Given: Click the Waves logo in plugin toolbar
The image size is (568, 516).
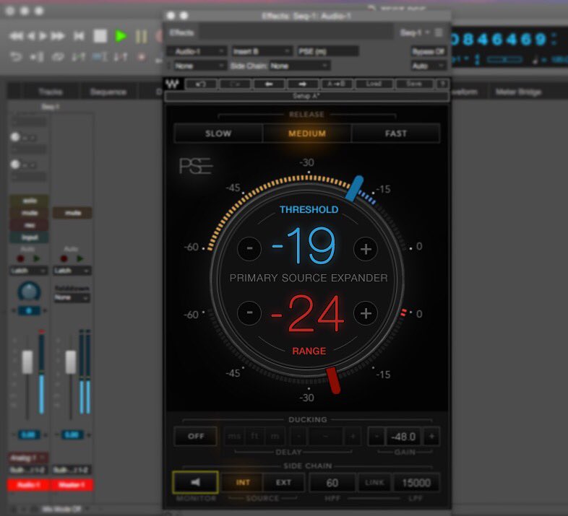Looking at the screenshot, I should tap(173, 84).
